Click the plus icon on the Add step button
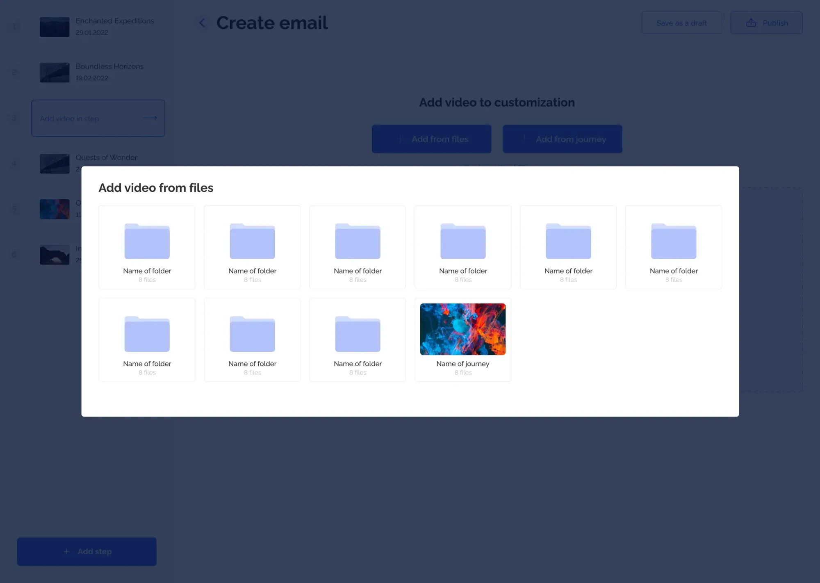 click(66, 551)
